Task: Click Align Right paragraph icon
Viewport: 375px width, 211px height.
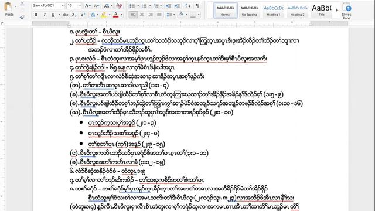Action: click(x=151, y=15)
